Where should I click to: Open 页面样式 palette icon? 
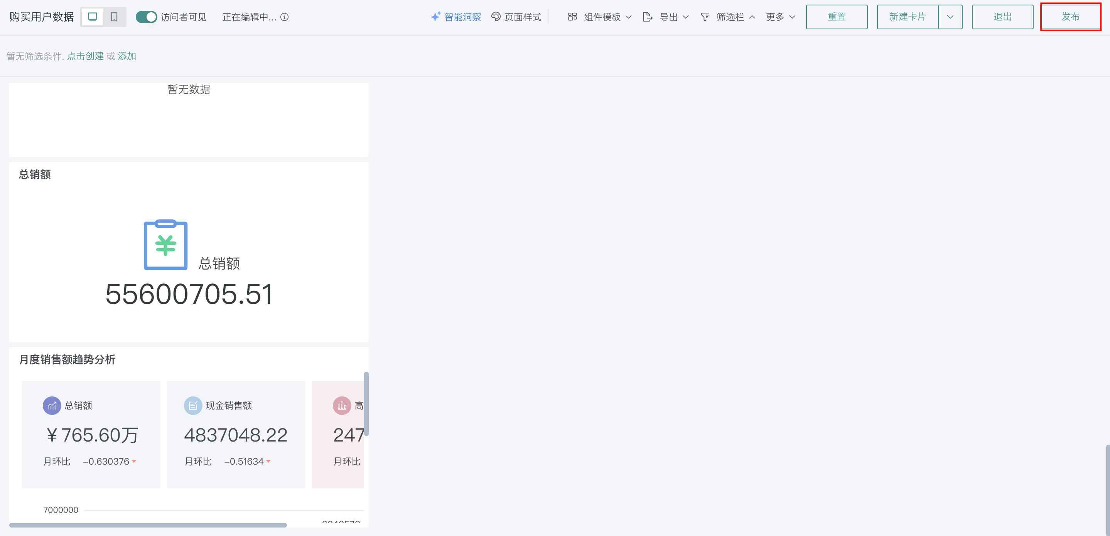pyautogui.click(x=496, y=16)
